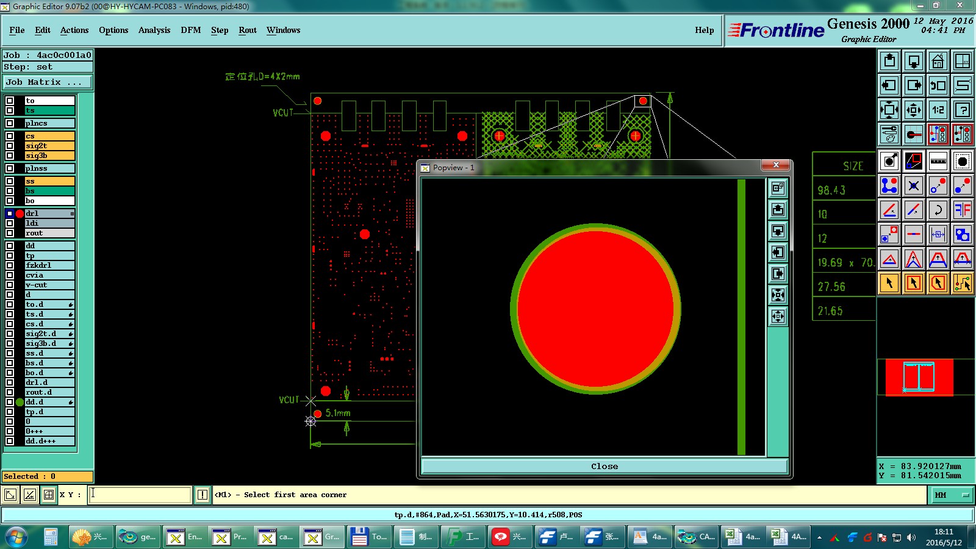Toggle the checkbox for layer 'rout'
This screenshot has height=549, width=976.
10,233
